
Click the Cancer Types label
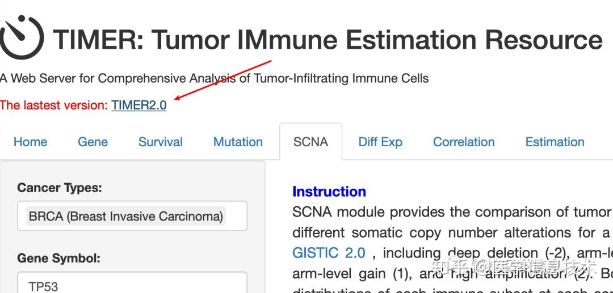tap(60, 188)
